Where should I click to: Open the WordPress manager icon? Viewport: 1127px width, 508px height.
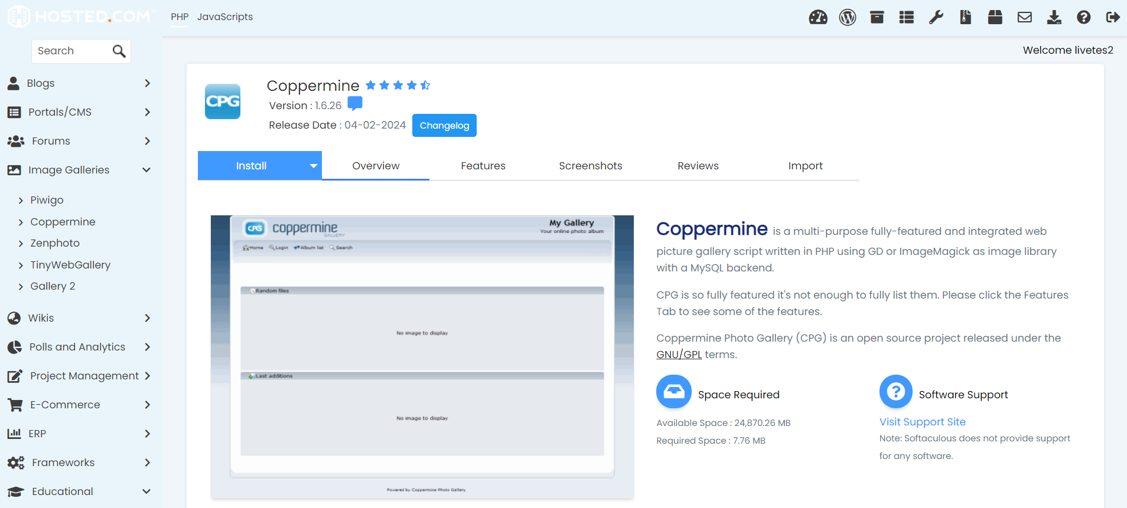click(x=848, y=17)
